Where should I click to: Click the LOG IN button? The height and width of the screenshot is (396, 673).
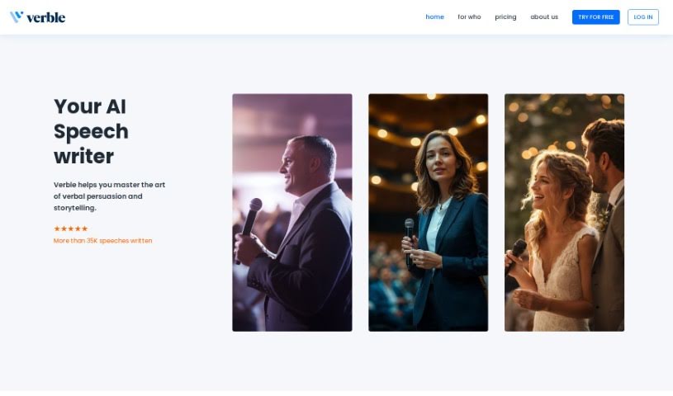click(643, 17)
